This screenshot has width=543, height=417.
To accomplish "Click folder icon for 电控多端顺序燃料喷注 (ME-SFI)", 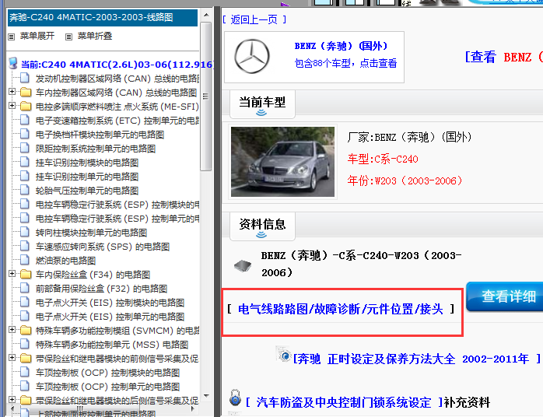I will tap(26, 106).
